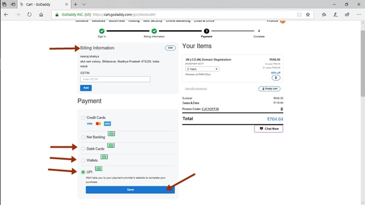Image resolution: width=365 pixels, height=205 pixels.
Task: Click the Add GSTIN button
Action: click(x=86, y=88)
